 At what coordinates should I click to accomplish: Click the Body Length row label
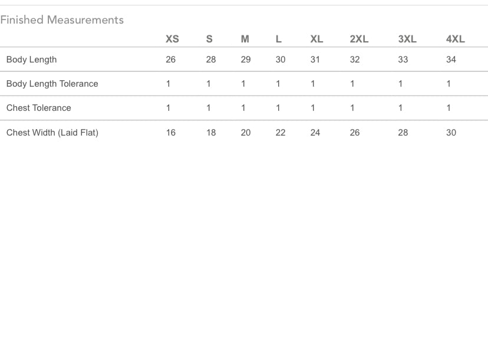[x=31, y=60]
